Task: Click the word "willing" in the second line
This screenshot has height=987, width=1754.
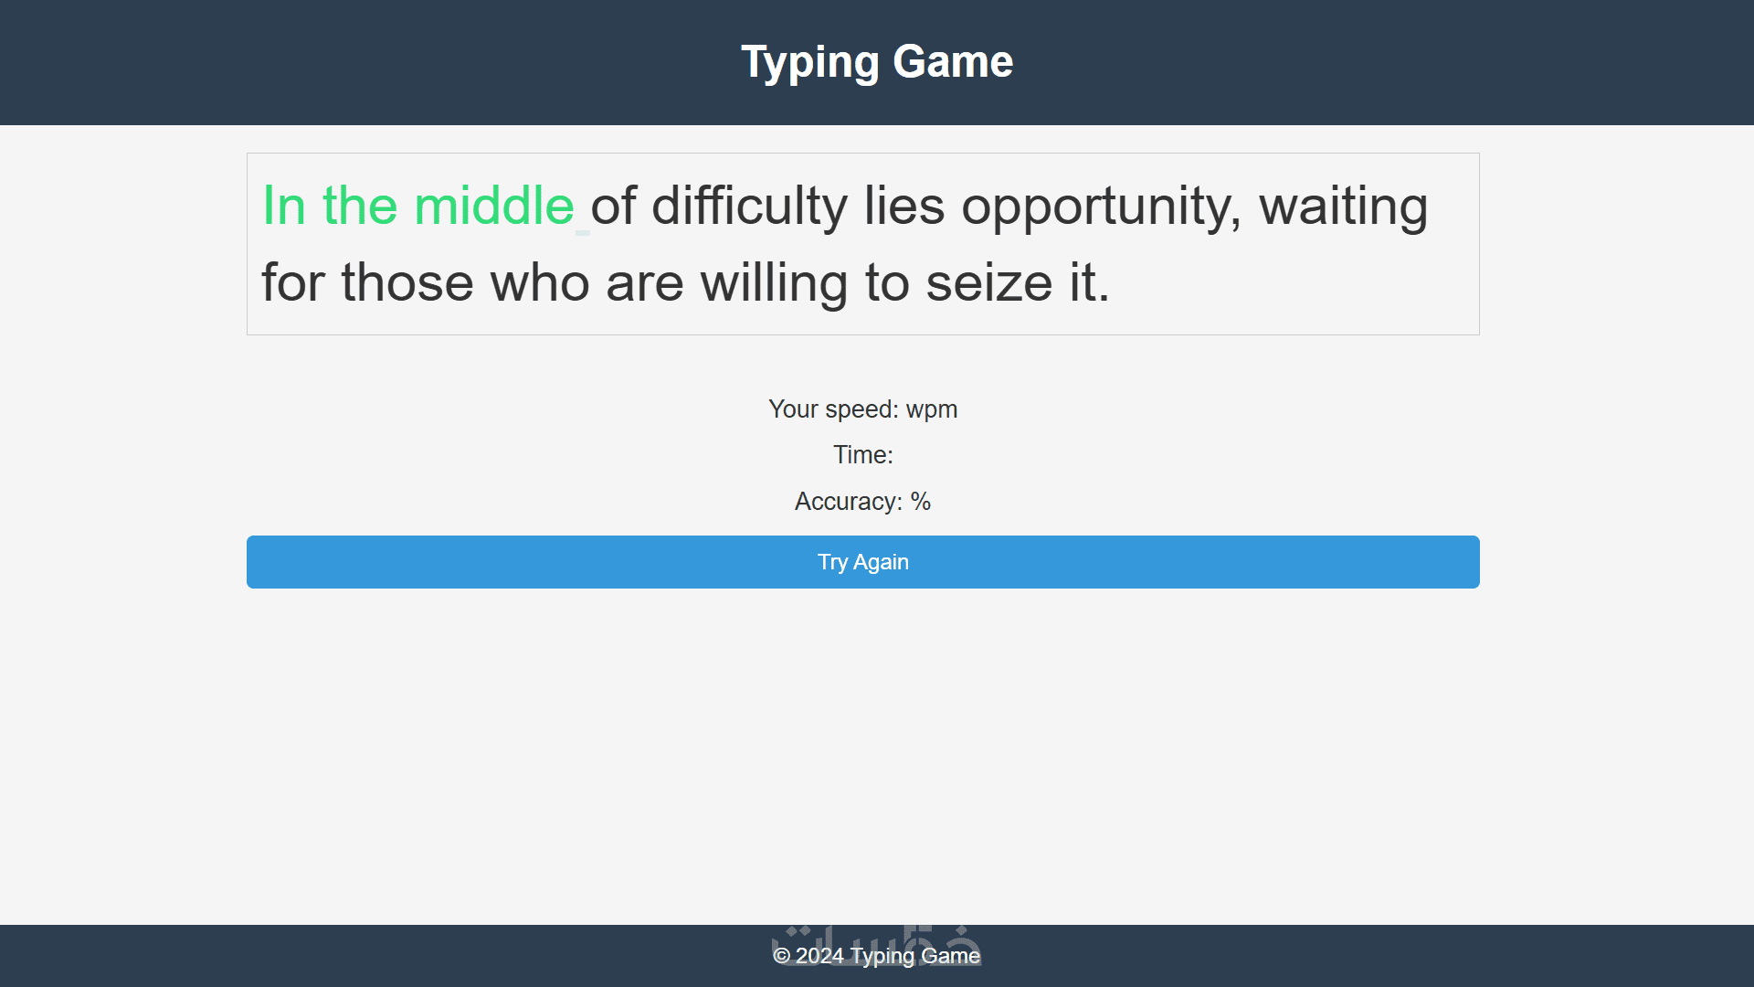Action: [774, 282]
